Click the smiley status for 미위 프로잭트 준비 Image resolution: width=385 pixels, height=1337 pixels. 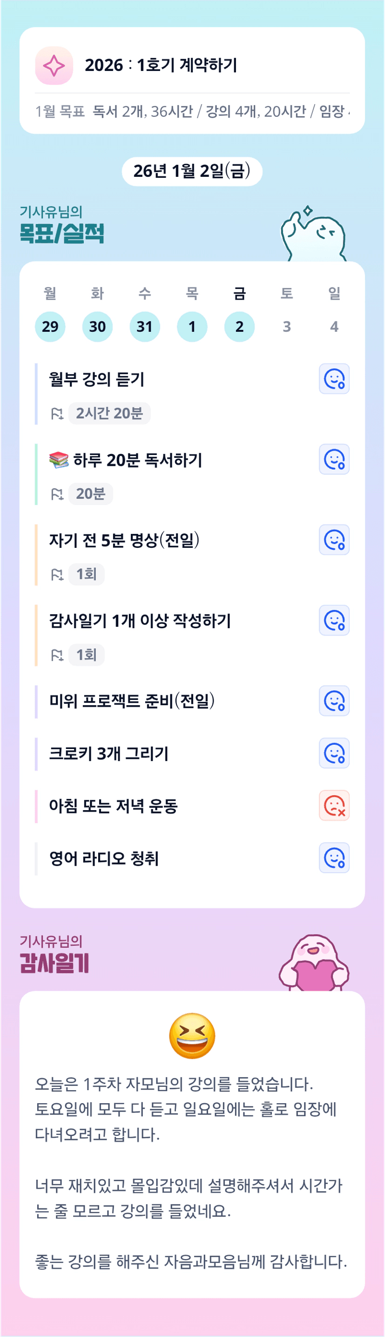[334, 701]
